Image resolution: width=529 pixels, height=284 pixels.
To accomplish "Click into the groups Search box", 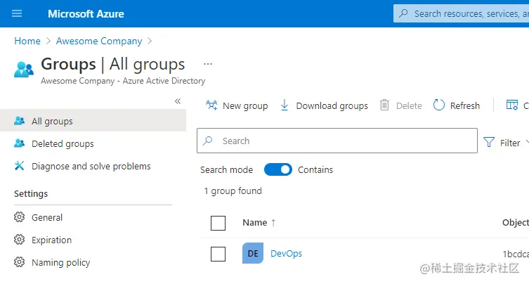I will (337, 141).
